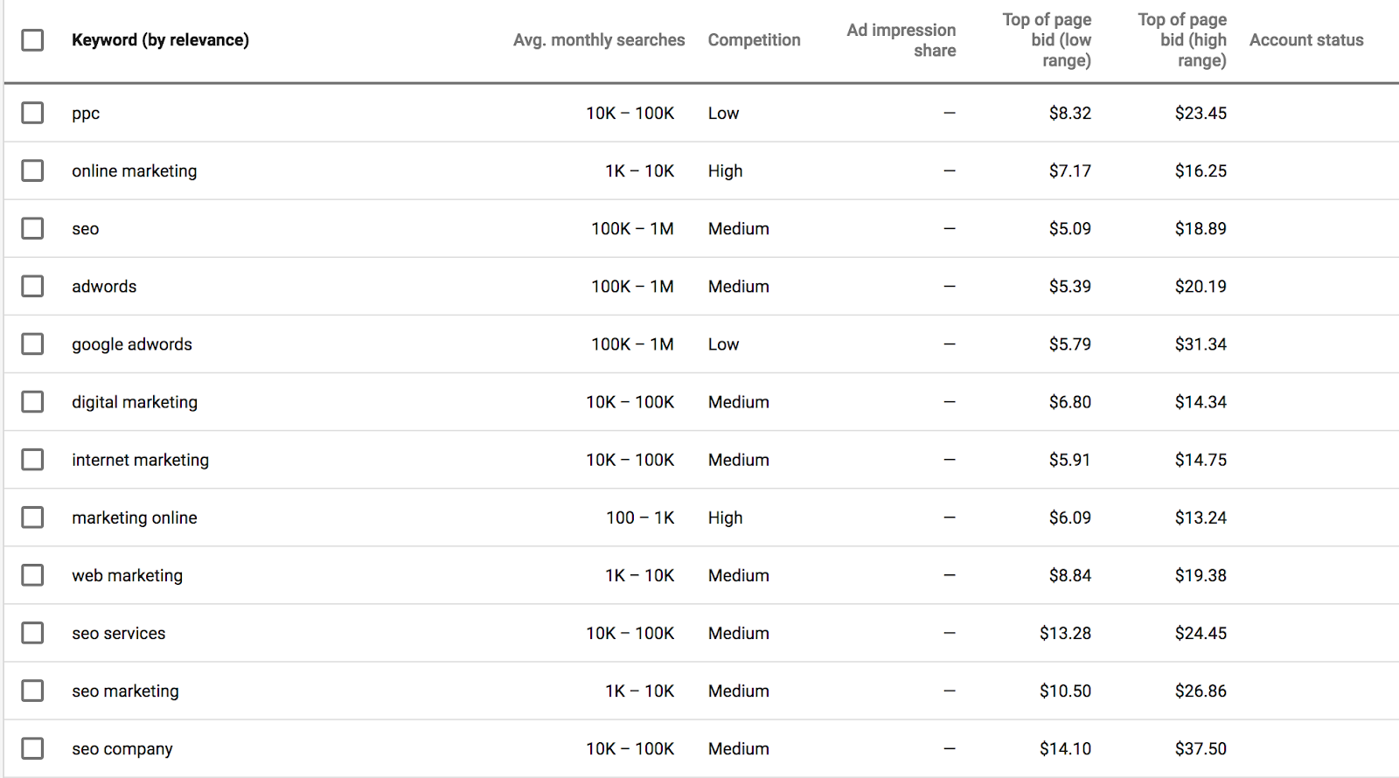
Task: Tick the select-all checkbox in header
Action: pos(32,40)
